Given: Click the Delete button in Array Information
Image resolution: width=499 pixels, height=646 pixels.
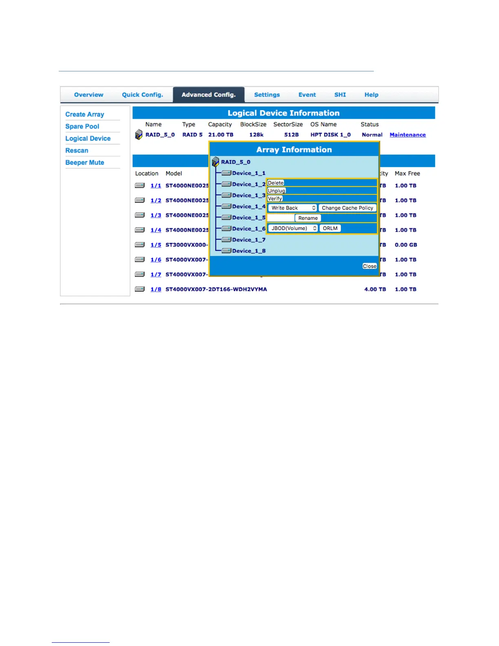Looking at the screenshot, I should [x=276, y=183].
